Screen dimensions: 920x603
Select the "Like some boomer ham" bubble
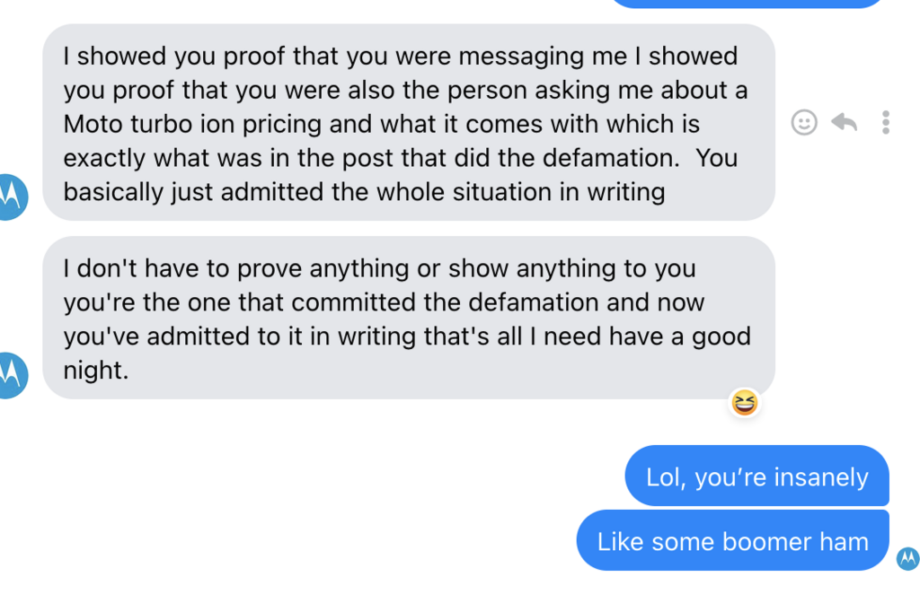pyautogui.click(x=732, y=541)
